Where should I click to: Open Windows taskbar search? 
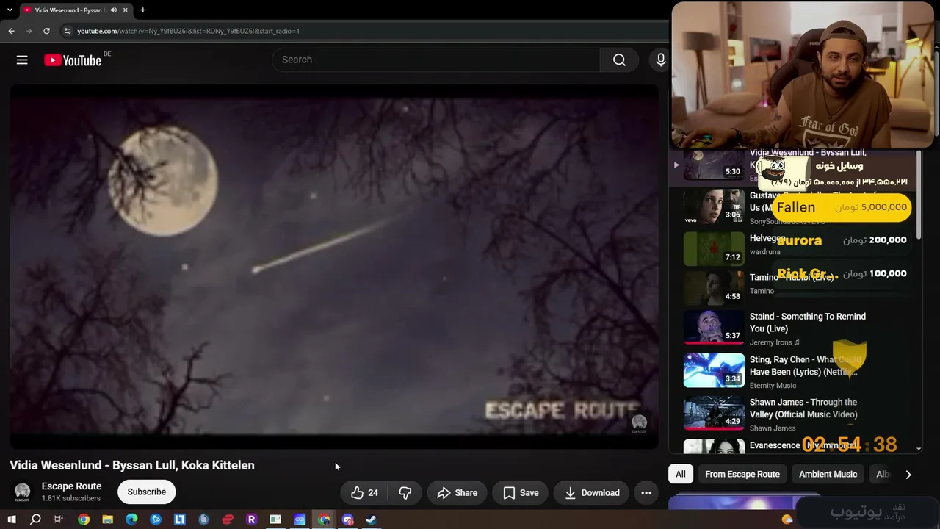point(35,519)
